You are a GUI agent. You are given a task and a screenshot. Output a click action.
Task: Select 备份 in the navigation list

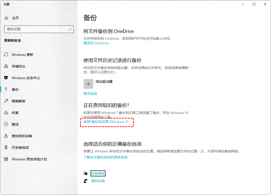point(15,89)
